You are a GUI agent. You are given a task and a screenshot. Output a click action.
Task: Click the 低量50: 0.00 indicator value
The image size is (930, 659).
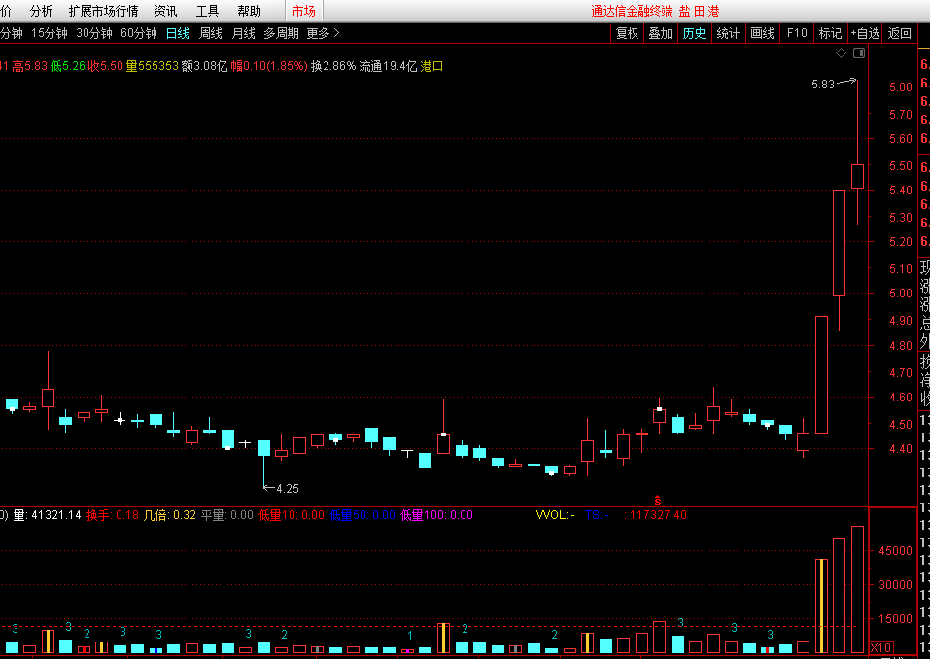coord(362,515)
